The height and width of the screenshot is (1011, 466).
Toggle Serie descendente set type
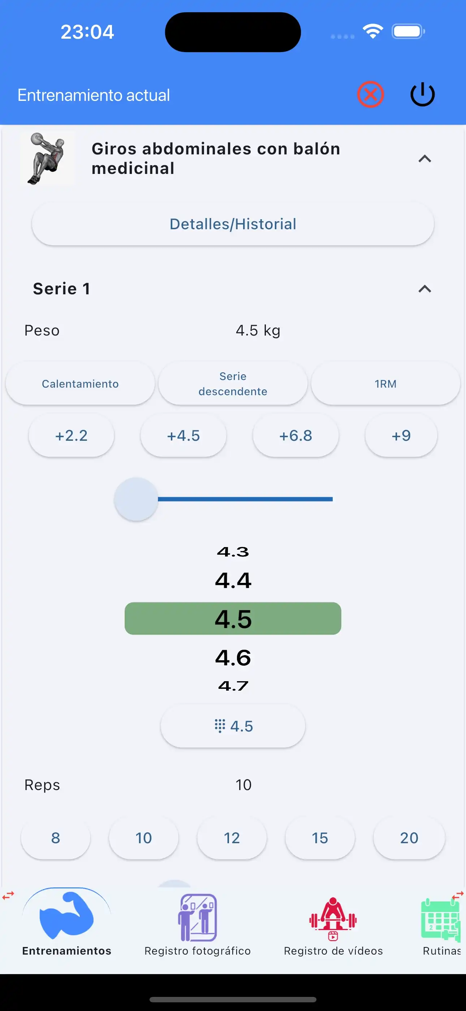click(x=233, y=383)
